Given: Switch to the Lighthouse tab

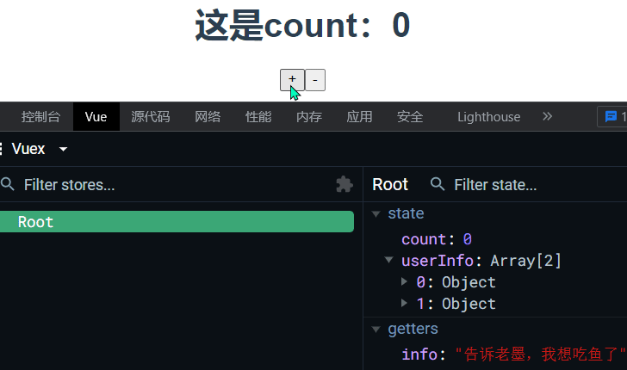Looking at the screenshot, I should tap(489, 117).
